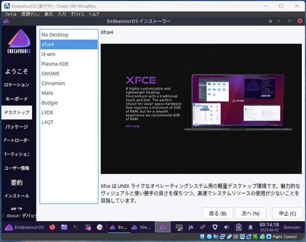The width and height of the screenshot is (306, 242).
Task: Click the highlighted EndeavourOS workspace icon
Action: 163,227
